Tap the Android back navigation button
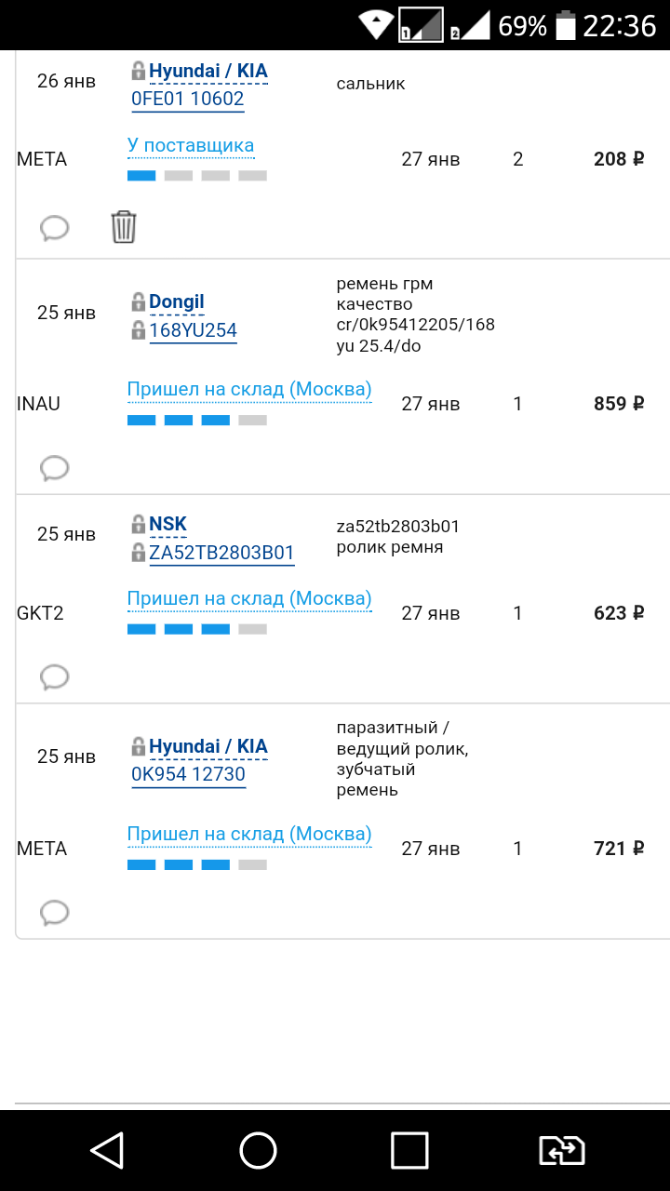 (x=107, y=1150)
